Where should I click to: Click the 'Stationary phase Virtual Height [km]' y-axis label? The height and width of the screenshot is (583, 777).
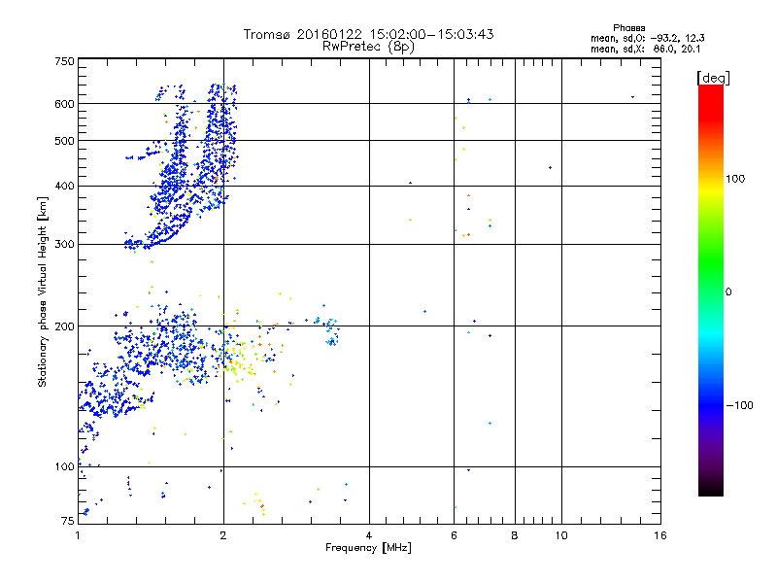point(43,291)
